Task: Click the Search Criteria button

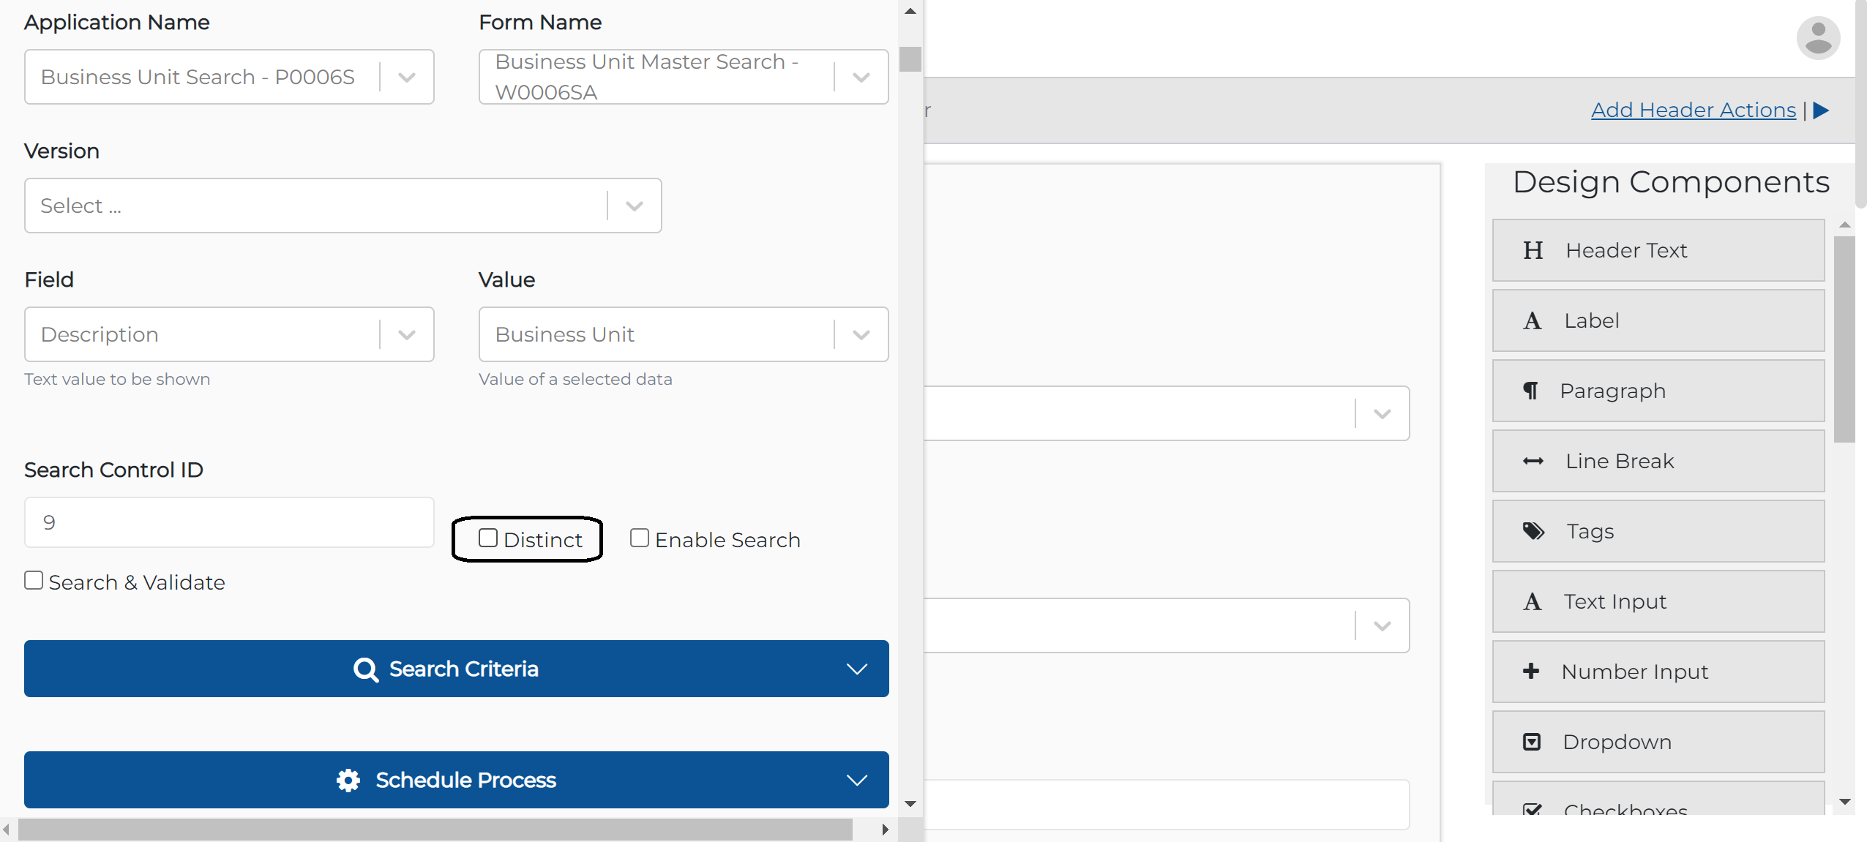Action: [456, 668]
